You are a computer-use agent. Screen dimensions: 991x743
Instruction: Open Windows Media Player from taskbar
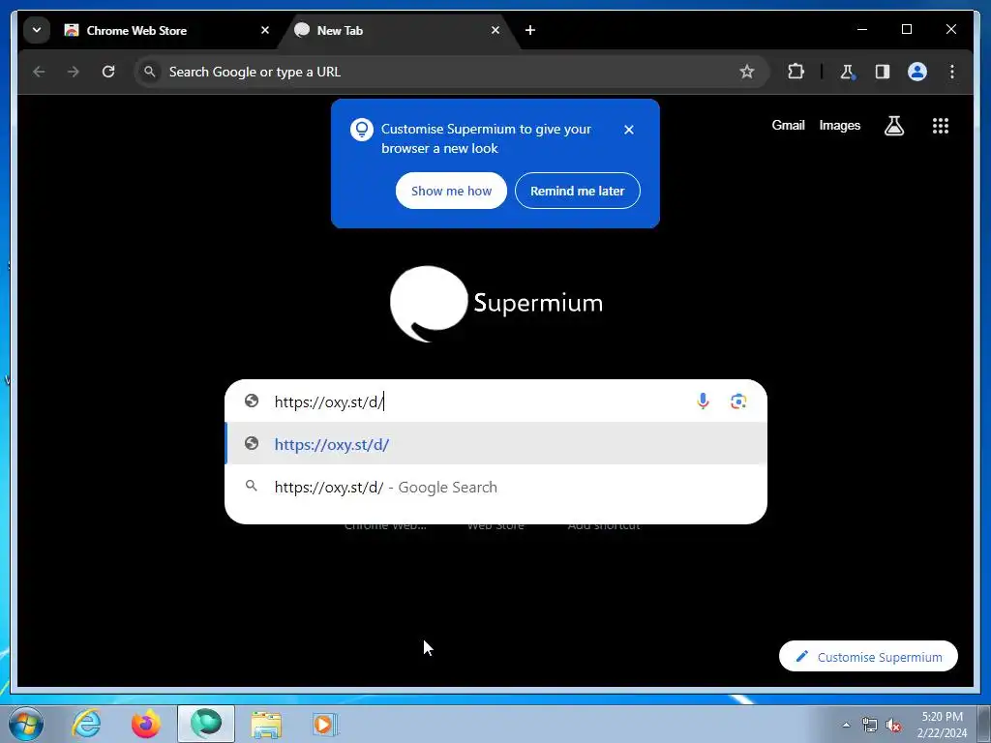(x=325, y=724)
